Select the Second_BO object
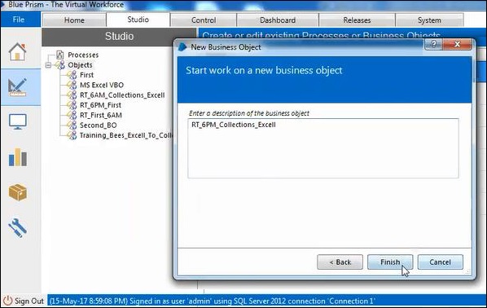 99,125
